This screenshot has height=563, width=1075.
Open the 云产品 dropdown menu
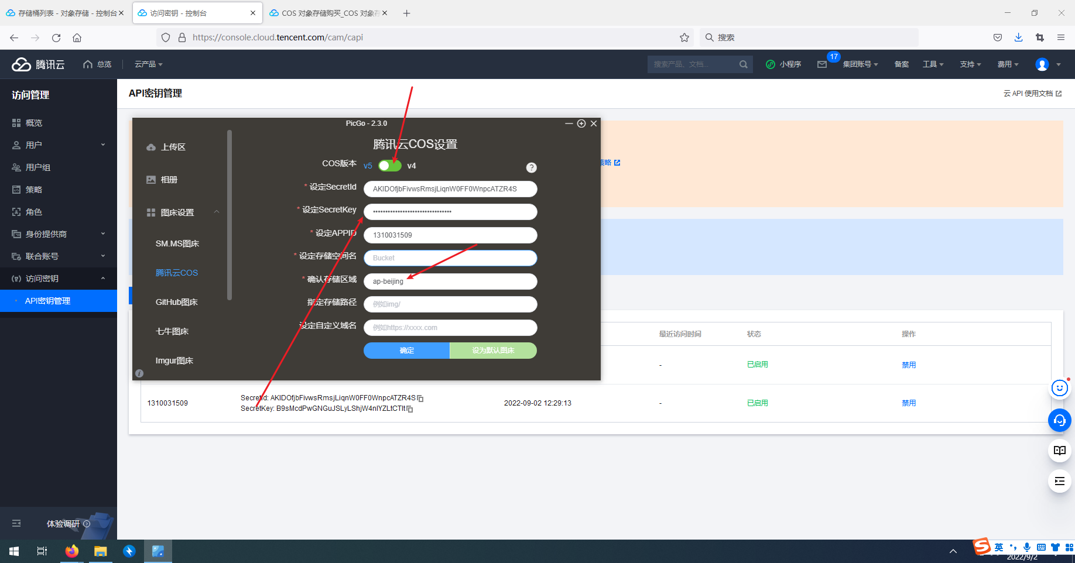pos(149,64)
